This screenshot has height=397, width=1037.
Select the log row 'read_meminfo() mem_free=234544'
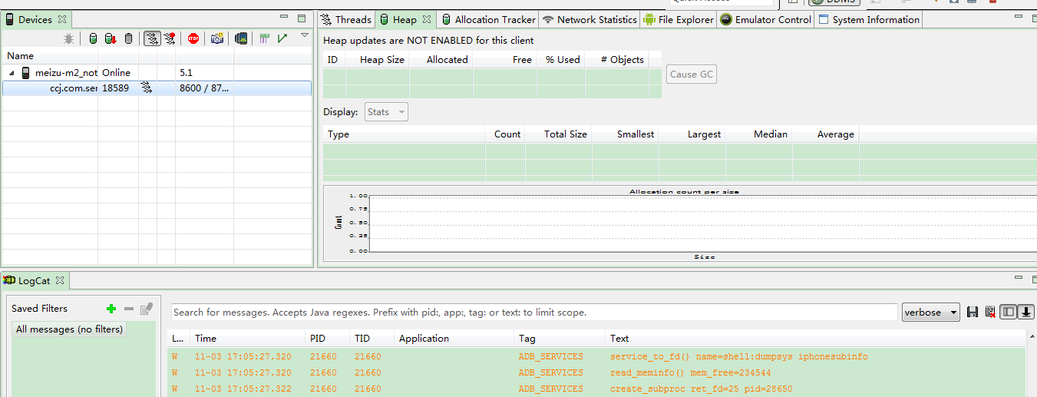point(596,372)
